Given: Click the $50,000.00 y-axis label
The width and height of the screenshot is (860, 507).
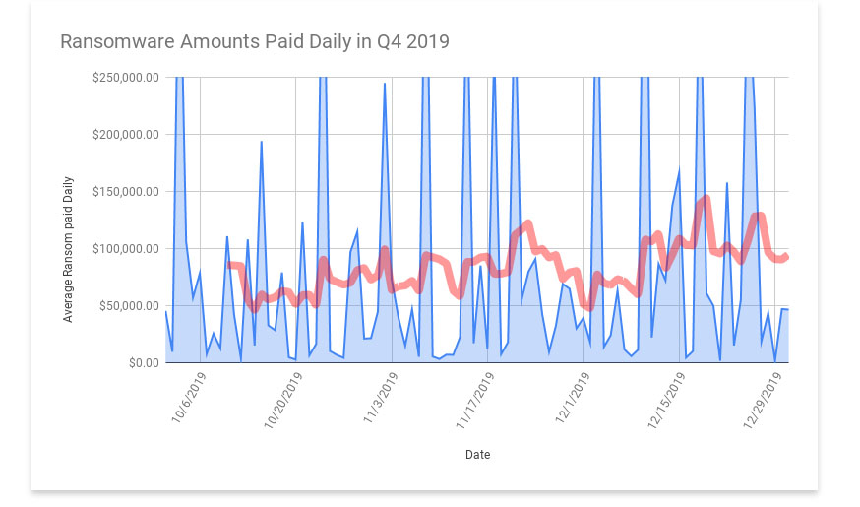Looking at the screenshot, I should coord(129,305).
